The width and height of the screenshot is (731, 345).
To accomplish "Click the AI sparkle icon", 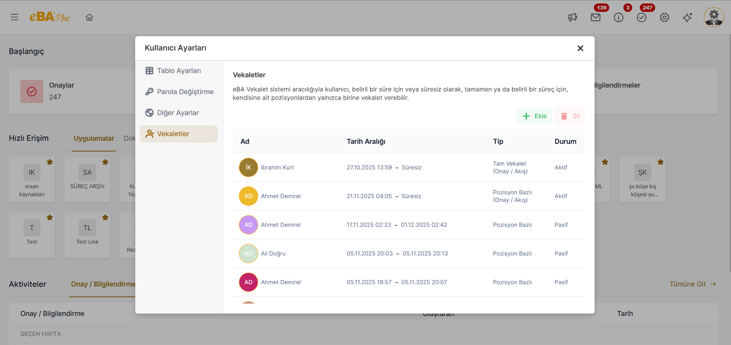I will [x=687, y=17].
